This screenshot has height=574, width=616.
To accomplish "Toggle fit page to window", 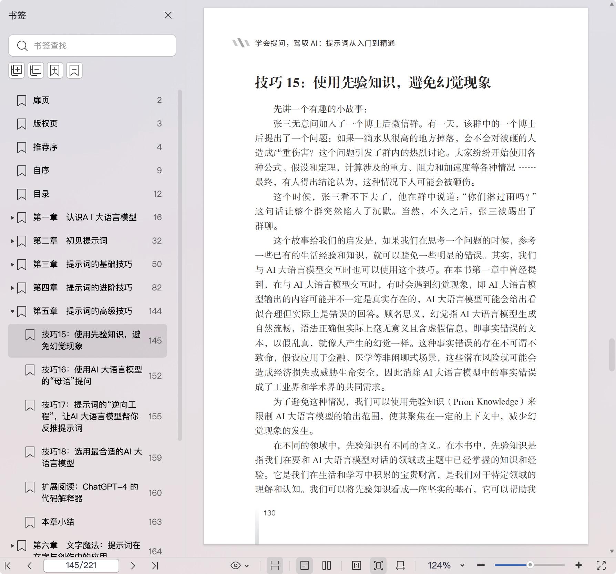I will pos(378,565).
